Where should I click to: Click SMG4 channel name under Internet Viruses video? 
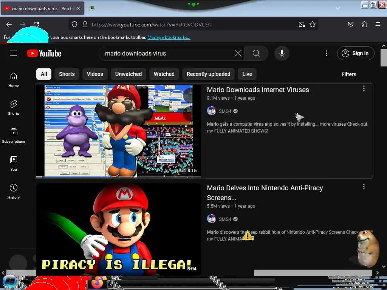pyautogui.click(x=225, y=111)
